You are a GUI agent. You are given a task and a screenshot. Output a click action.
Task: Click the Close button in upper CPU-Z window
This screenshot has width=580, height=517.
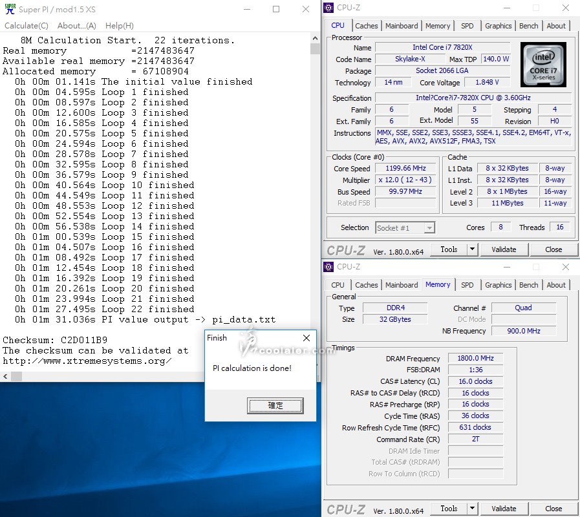(553, 249)
